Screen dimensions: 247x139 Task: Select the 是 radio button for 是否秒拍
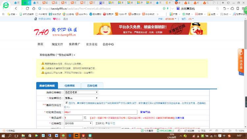tap(112, 123)
